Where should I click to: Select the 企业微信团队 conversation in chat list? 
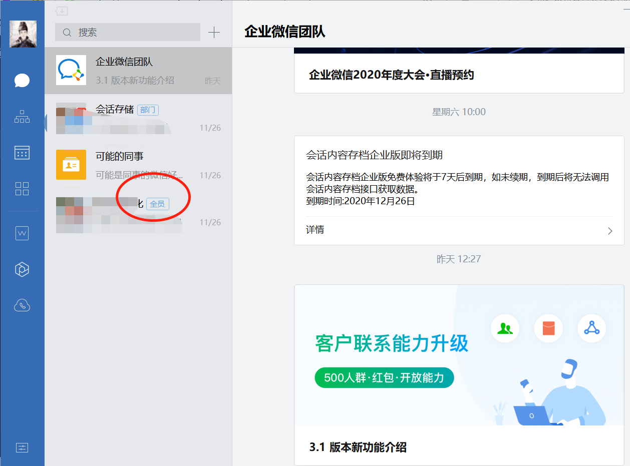pyautogui.click(x=138, y=71)
